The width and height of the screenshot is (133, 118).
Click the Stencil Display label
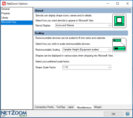coord(43,25)
